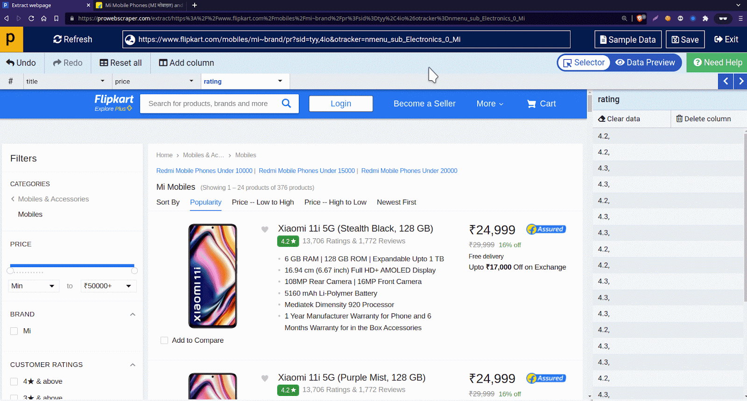
Task: Sort by Newest First
Action: (x=396, y=202)
